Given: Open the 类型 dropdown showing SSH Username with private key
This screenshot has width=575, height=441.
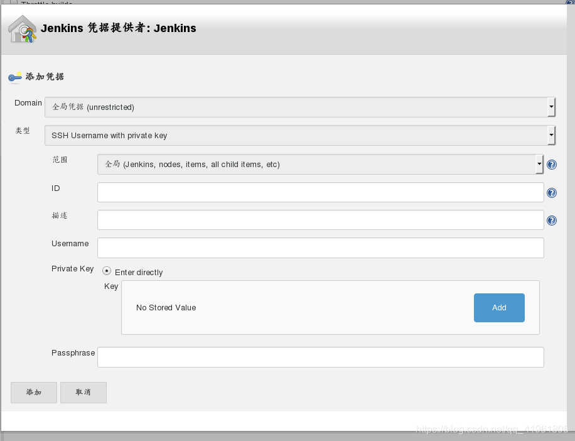Looking at the screenshot, I should tap(300, 136).
